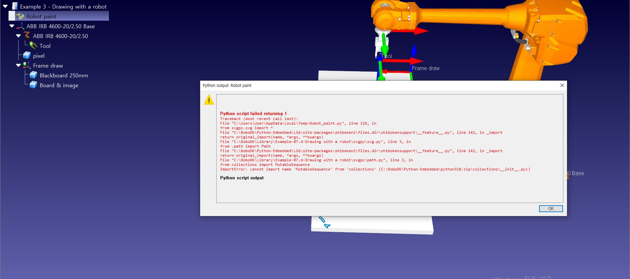Click the Board & image cube icon
The image size is (630, 279).
33,85
